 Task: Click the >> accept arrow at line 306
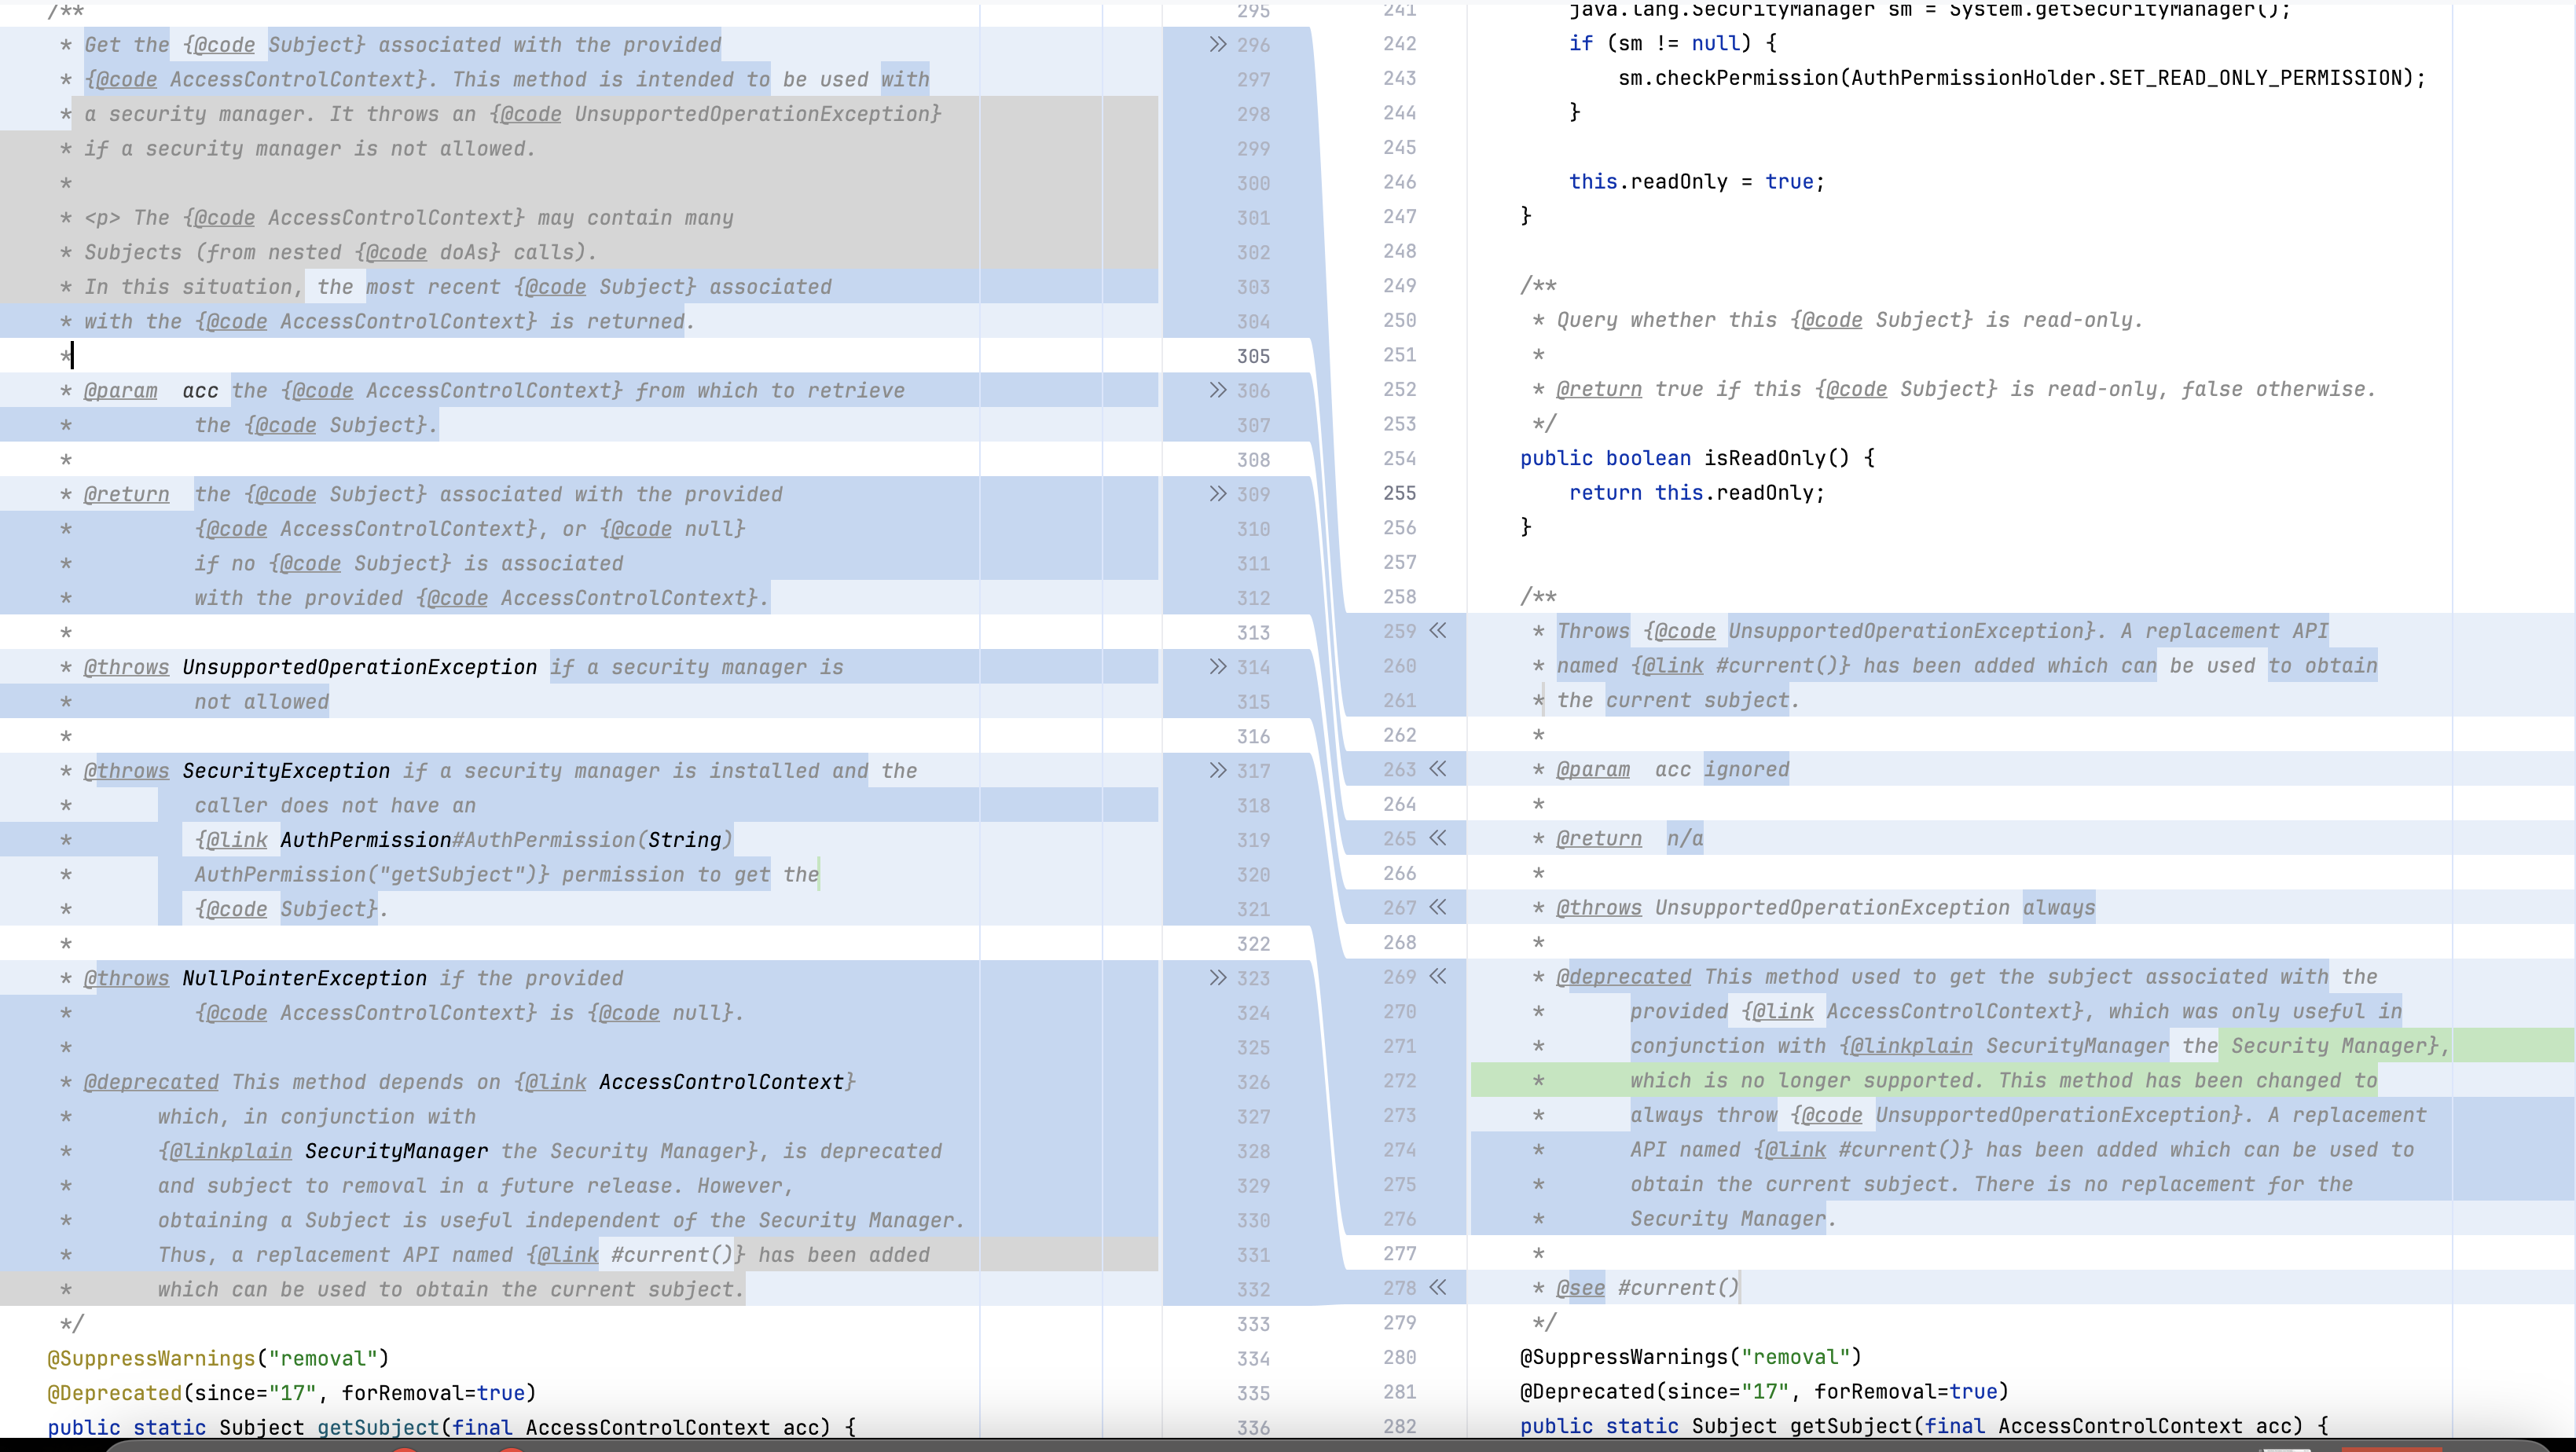pyautogui.click(x=1217, y=390)
